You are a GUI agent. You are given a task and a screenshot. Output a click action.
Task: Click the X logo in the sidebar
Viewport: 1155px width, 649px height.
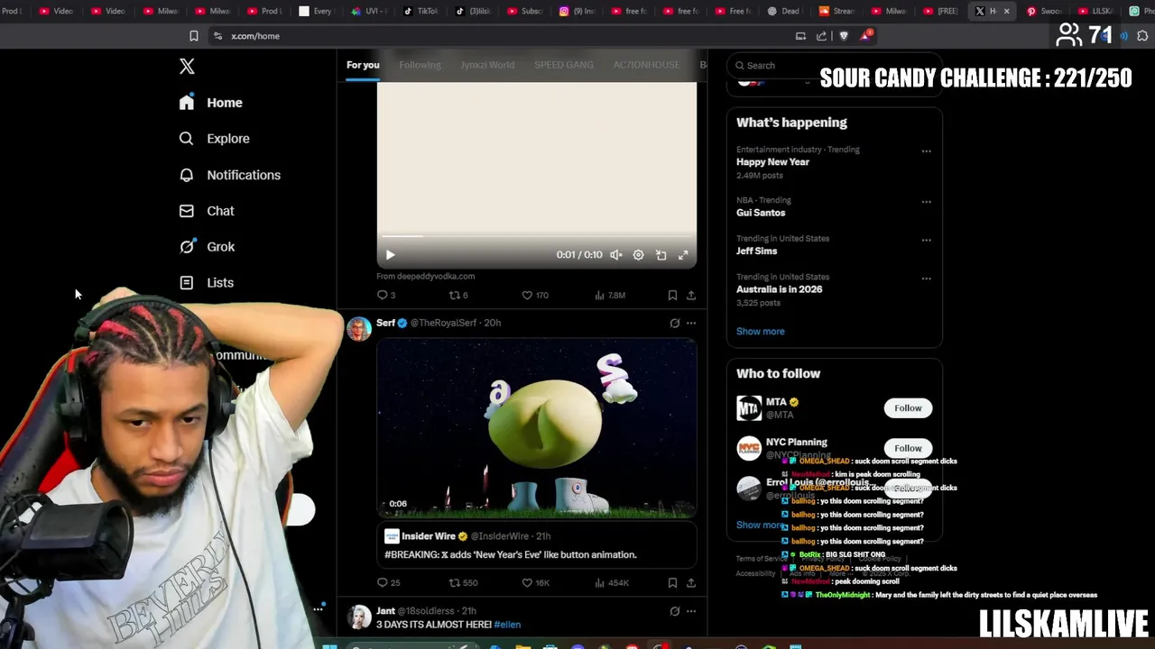[x=187, y=66]
